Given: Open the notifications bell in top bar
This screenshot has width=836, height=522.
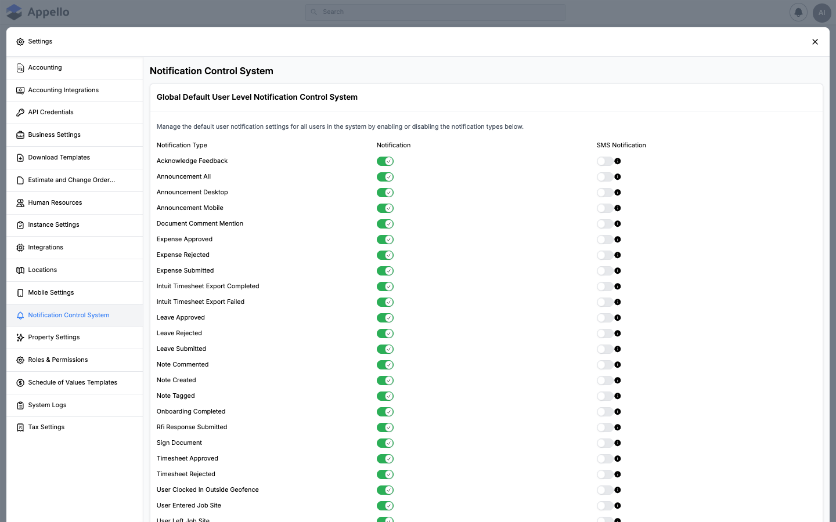Looking at the screenshot, I should (x=798, y=12).
